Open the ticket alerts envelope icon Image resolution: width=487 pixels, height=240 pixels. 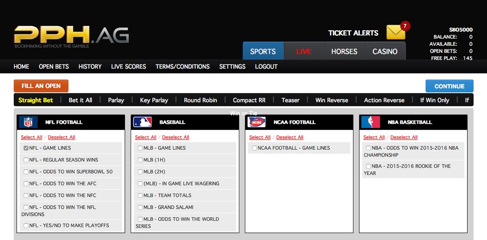pyautogui.click(x=396, y=32)
